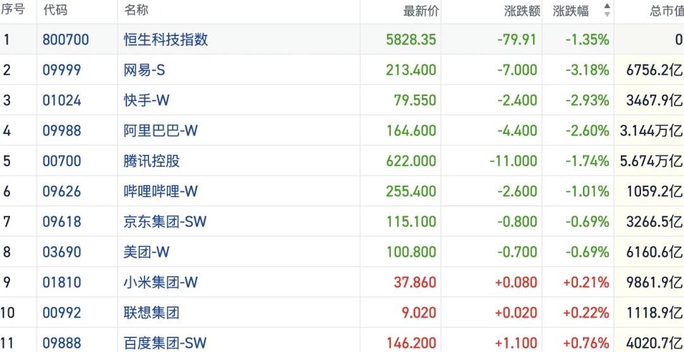
Task: Open 百度集团-SW stock entry
Action: (x=165, y=343)
